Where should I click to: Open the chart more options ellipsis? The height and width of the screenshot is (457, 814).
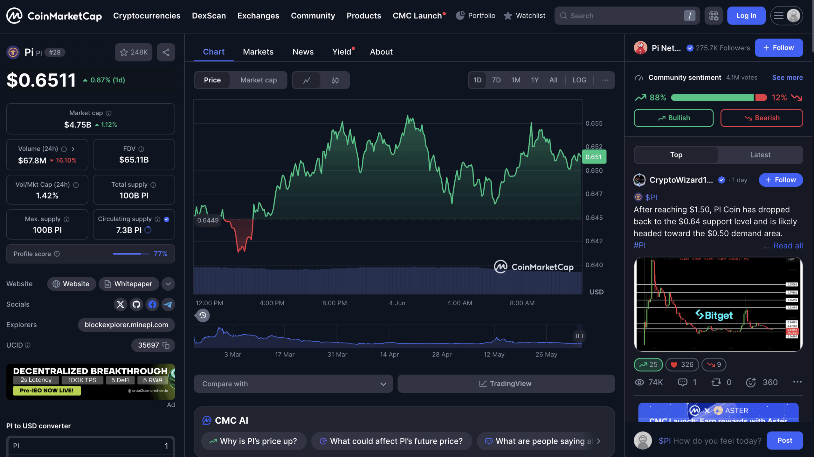pos(605,80)
